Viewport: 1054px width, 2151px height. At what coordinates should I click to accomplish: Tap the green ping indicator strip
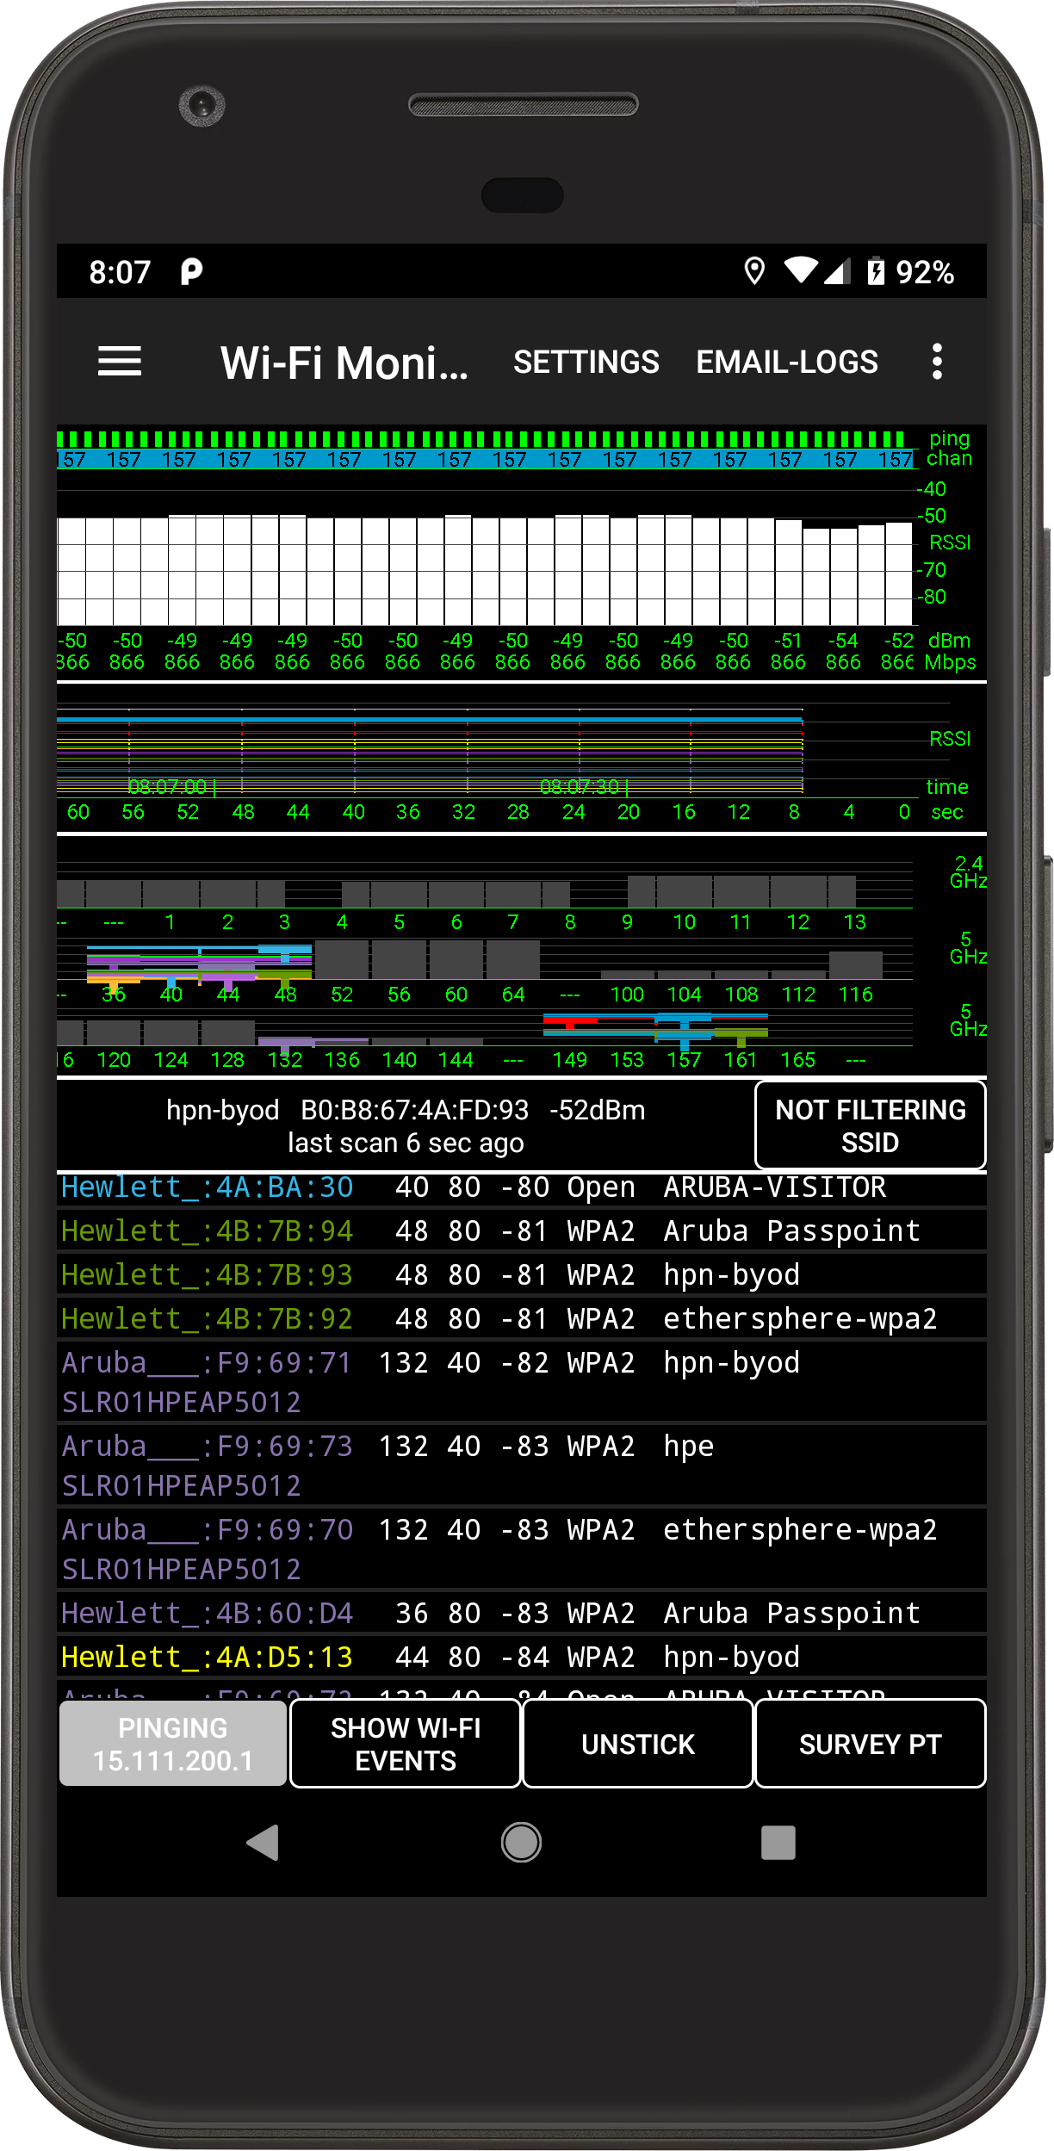point(482,439)
